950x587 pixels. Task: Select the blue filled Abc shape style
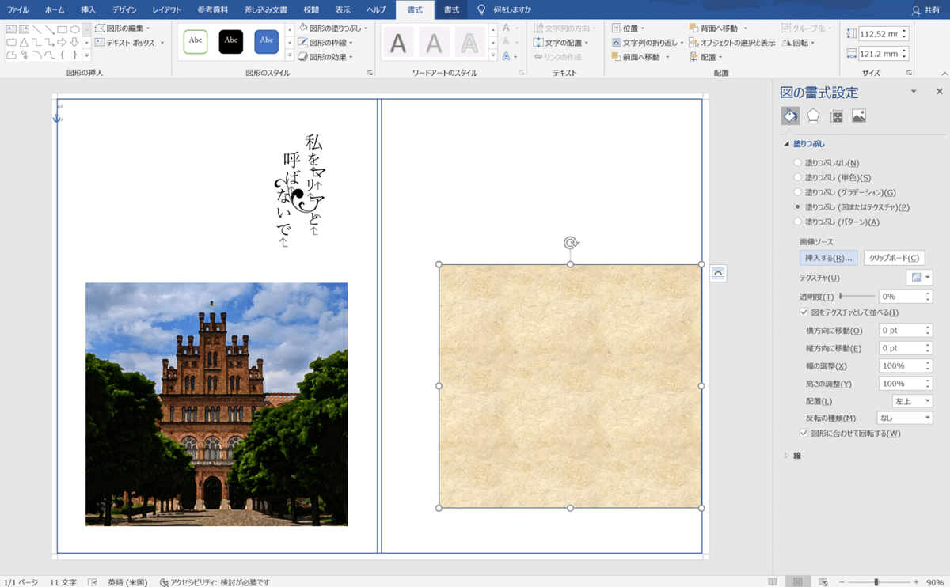(267, 41)
